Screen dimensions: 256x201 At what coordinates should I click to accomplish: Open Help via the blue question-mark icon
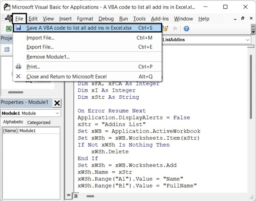[x=186, y=29]
